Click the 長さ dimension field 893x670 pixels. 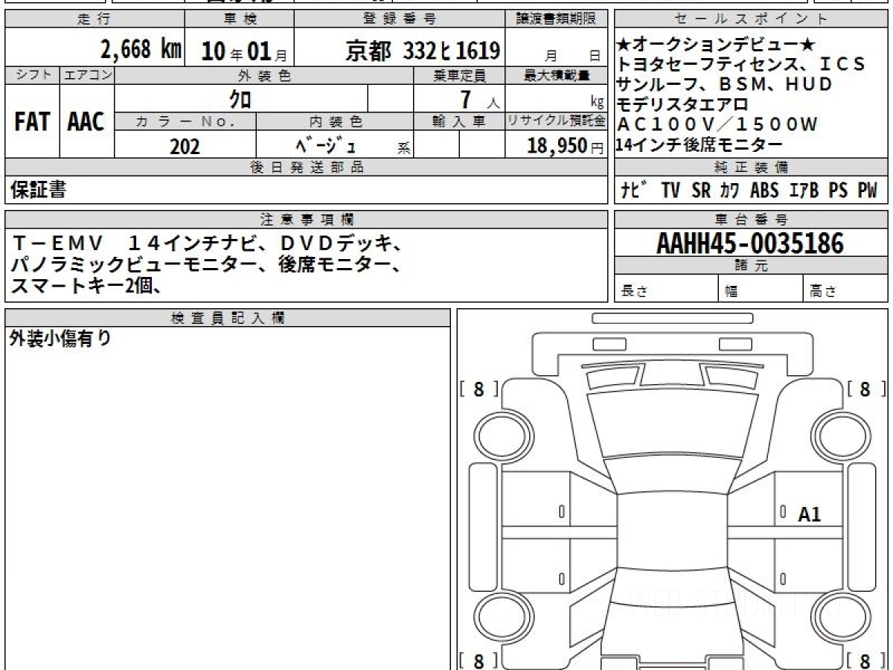coord(667,289)
